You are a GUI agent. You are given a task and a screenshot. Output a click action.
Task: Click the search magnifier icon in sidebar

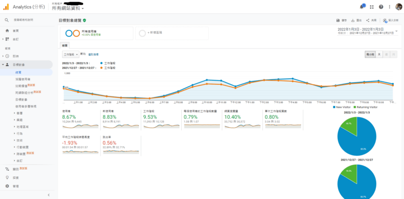7,20
